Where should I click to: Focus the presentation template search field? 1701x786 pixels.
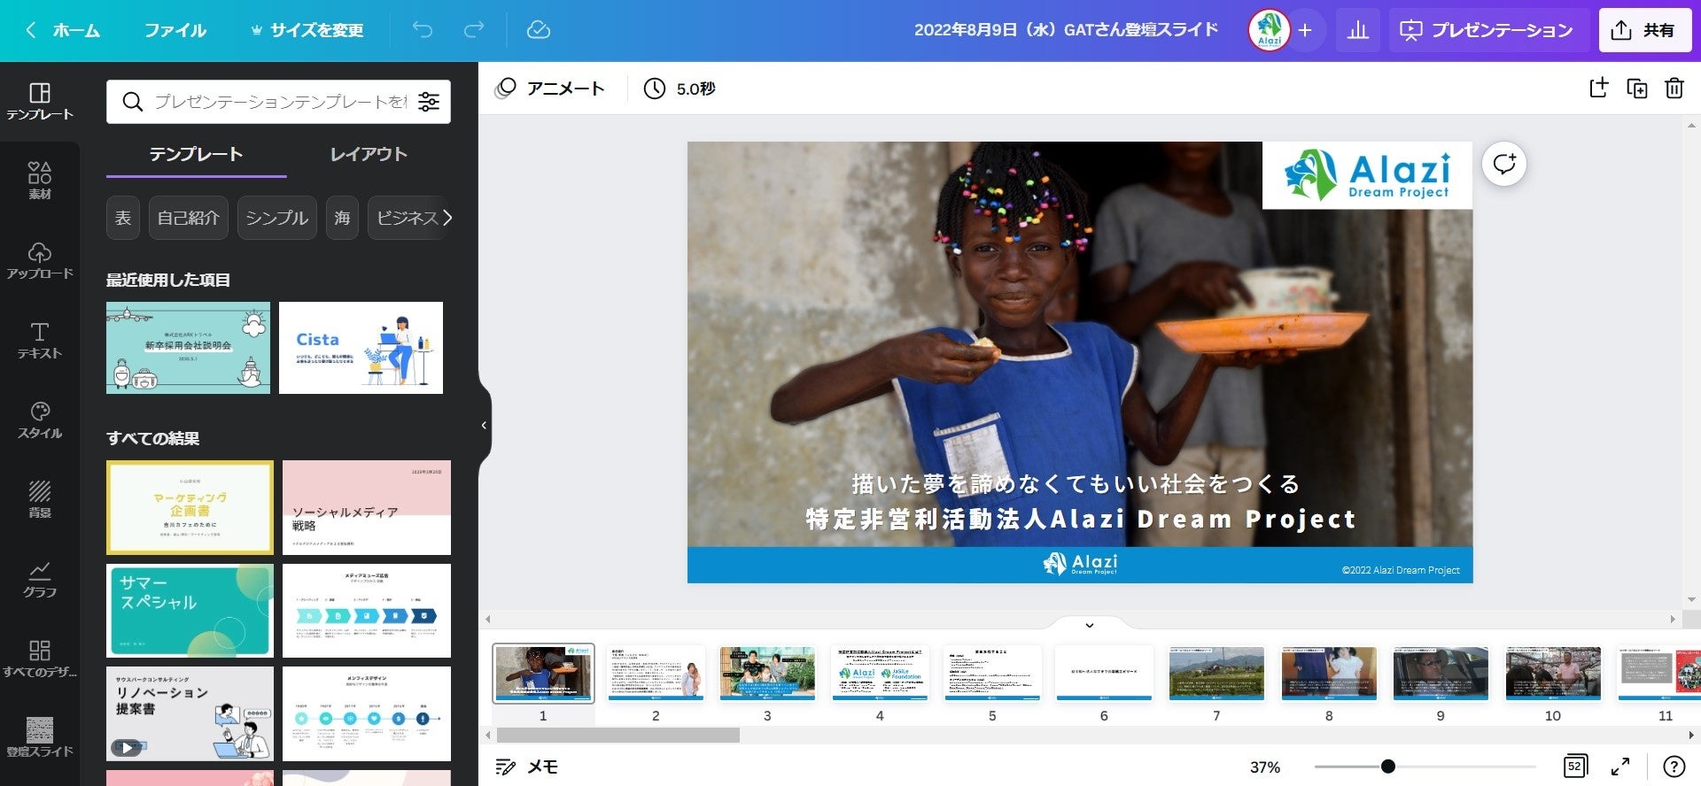[x=279, y=102]
